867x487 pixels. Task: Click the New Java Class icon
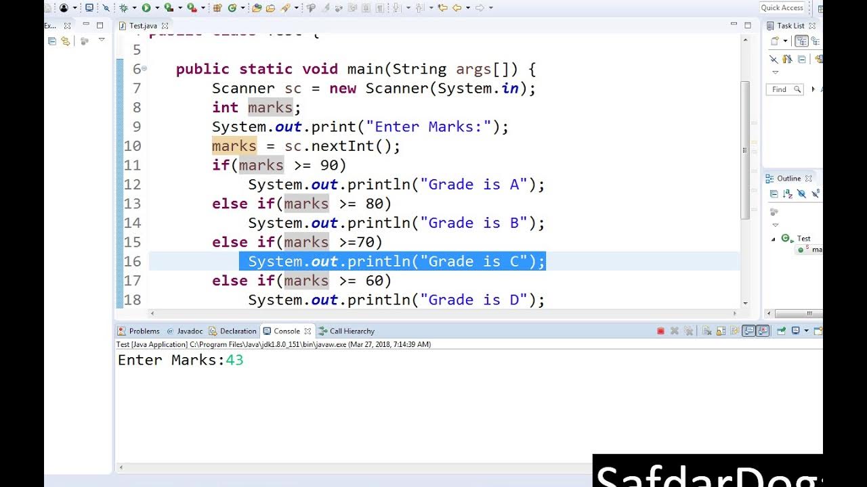pyautogui.click(x=232, y=8)
